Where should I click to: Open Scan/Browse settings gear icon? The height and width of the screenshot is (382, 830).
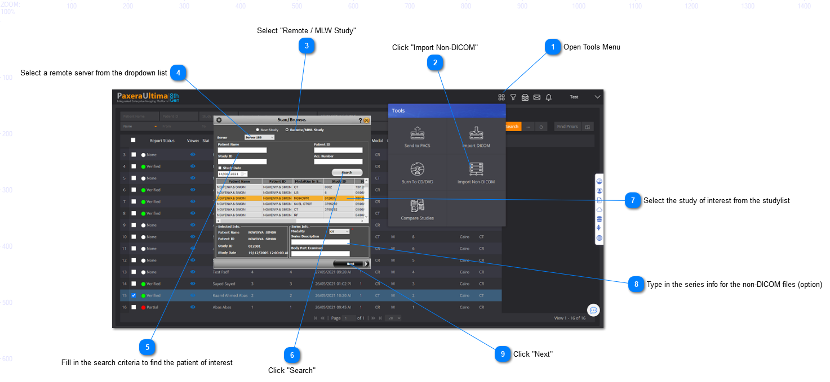tap(219, 120)
